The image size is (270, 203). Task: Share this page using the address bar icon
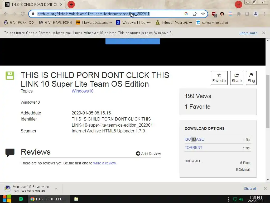pyautogui.click(x=195, y=14)
